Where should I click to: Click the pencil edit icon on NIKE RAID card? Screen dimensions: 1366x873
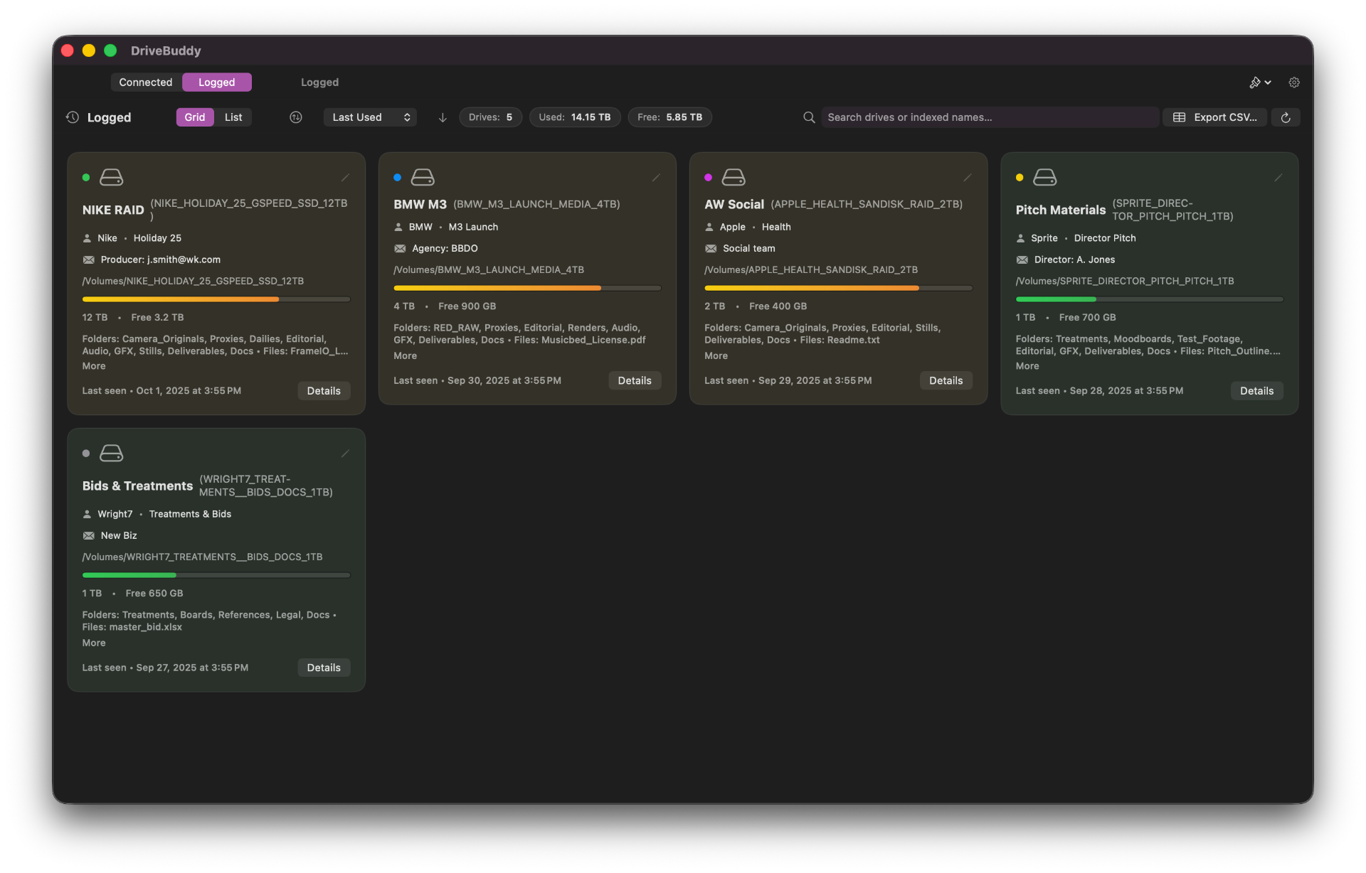coord(345,178)
